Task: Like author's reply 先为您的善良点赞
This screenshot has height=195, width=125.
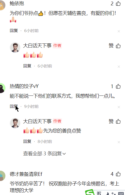Action: (118, 121)
